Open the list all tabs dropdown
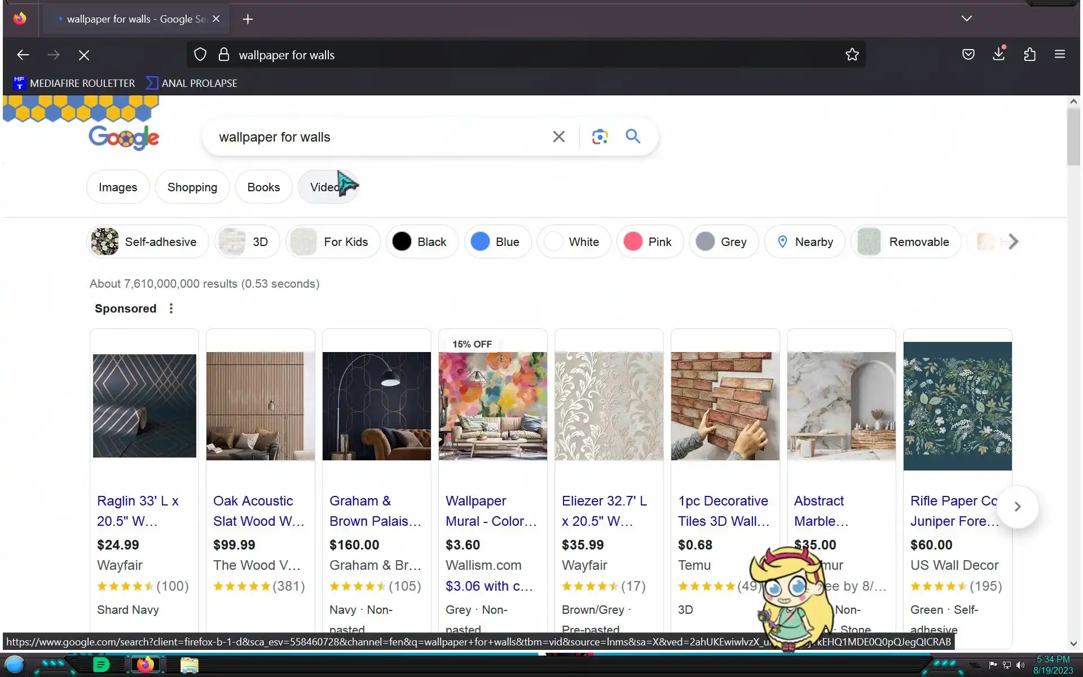The image size is (1083, 677). 966,19
